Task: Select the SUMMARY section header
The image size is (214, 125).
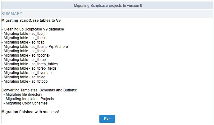Action: 12,14
